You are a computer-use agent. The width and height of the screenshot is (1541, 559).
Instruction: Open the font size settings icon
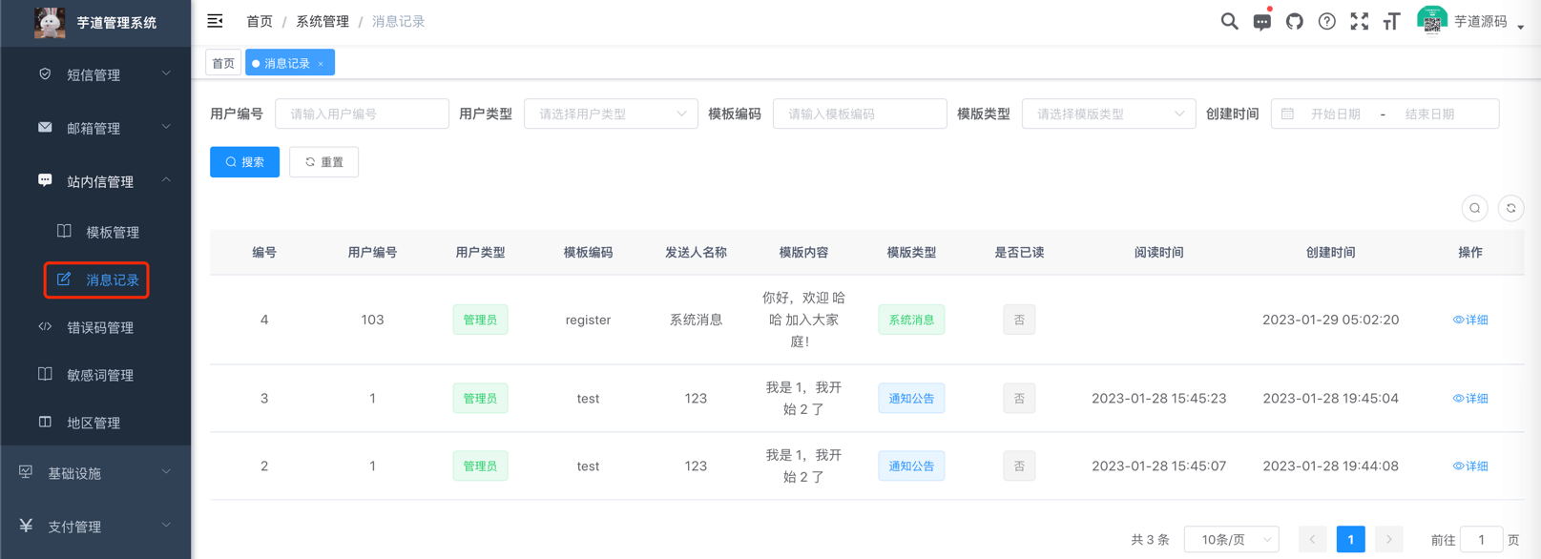tap(1391, 21)
